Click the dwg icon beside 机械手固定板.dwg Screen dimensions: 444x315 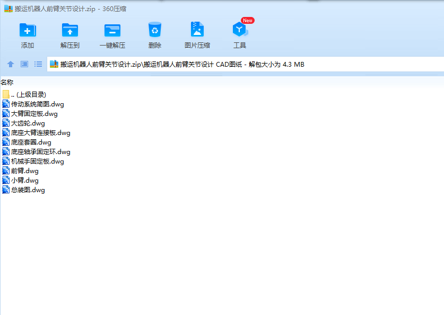point(6,161)
